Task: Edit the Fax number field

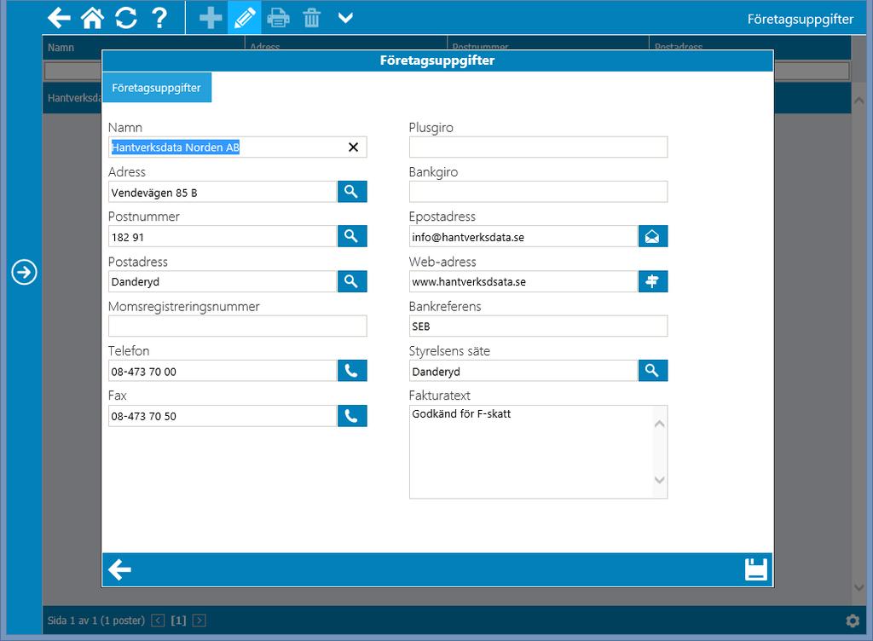Action: click(223, 416)
